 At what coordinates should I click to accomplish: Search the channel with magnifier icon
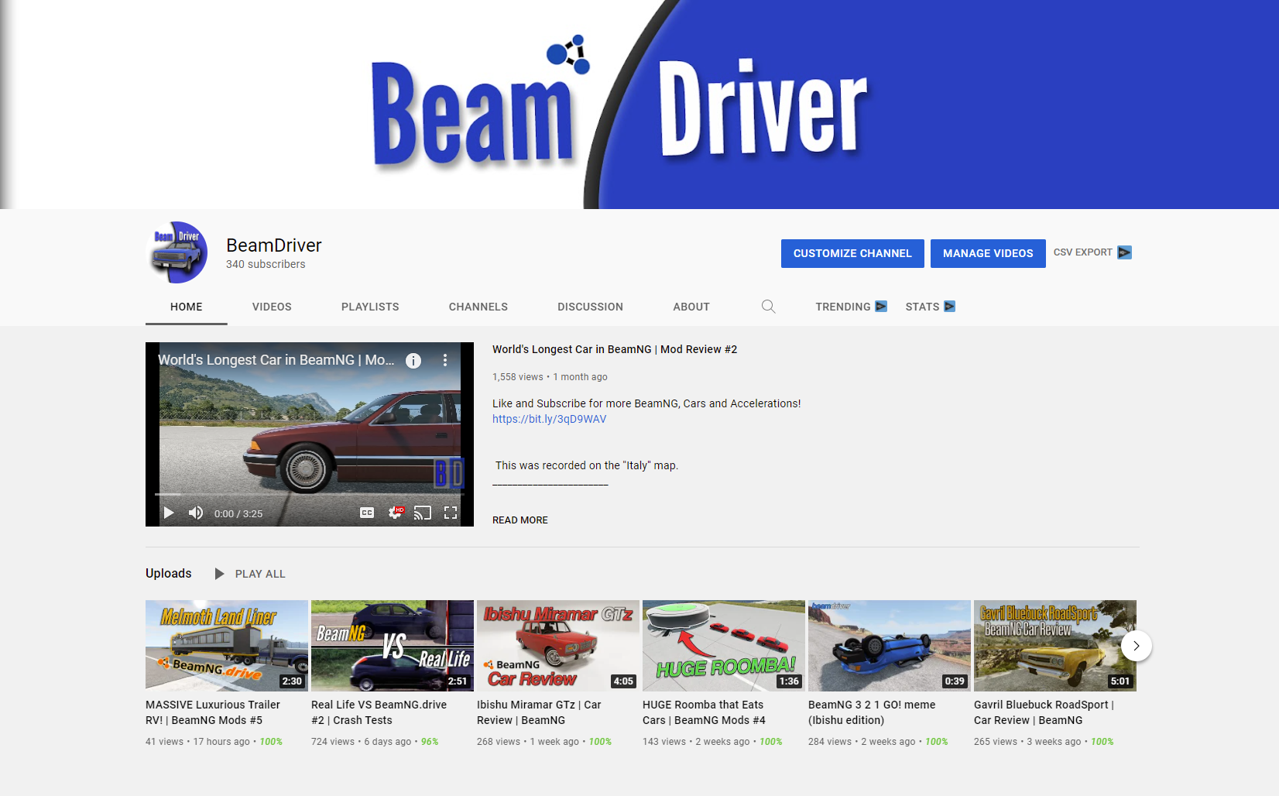[x=768, y=307]
